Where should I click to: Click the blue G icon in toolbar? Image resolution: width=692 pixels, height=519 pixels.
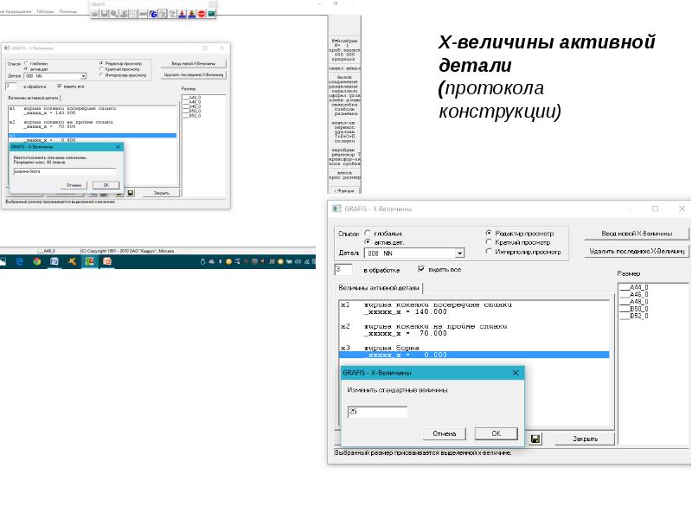(x=153, y=14)
